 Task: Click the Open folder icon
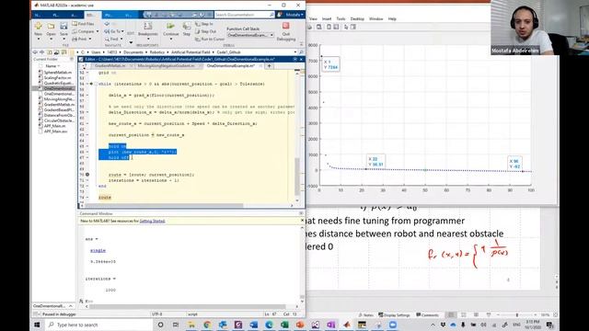click(51, 27)
